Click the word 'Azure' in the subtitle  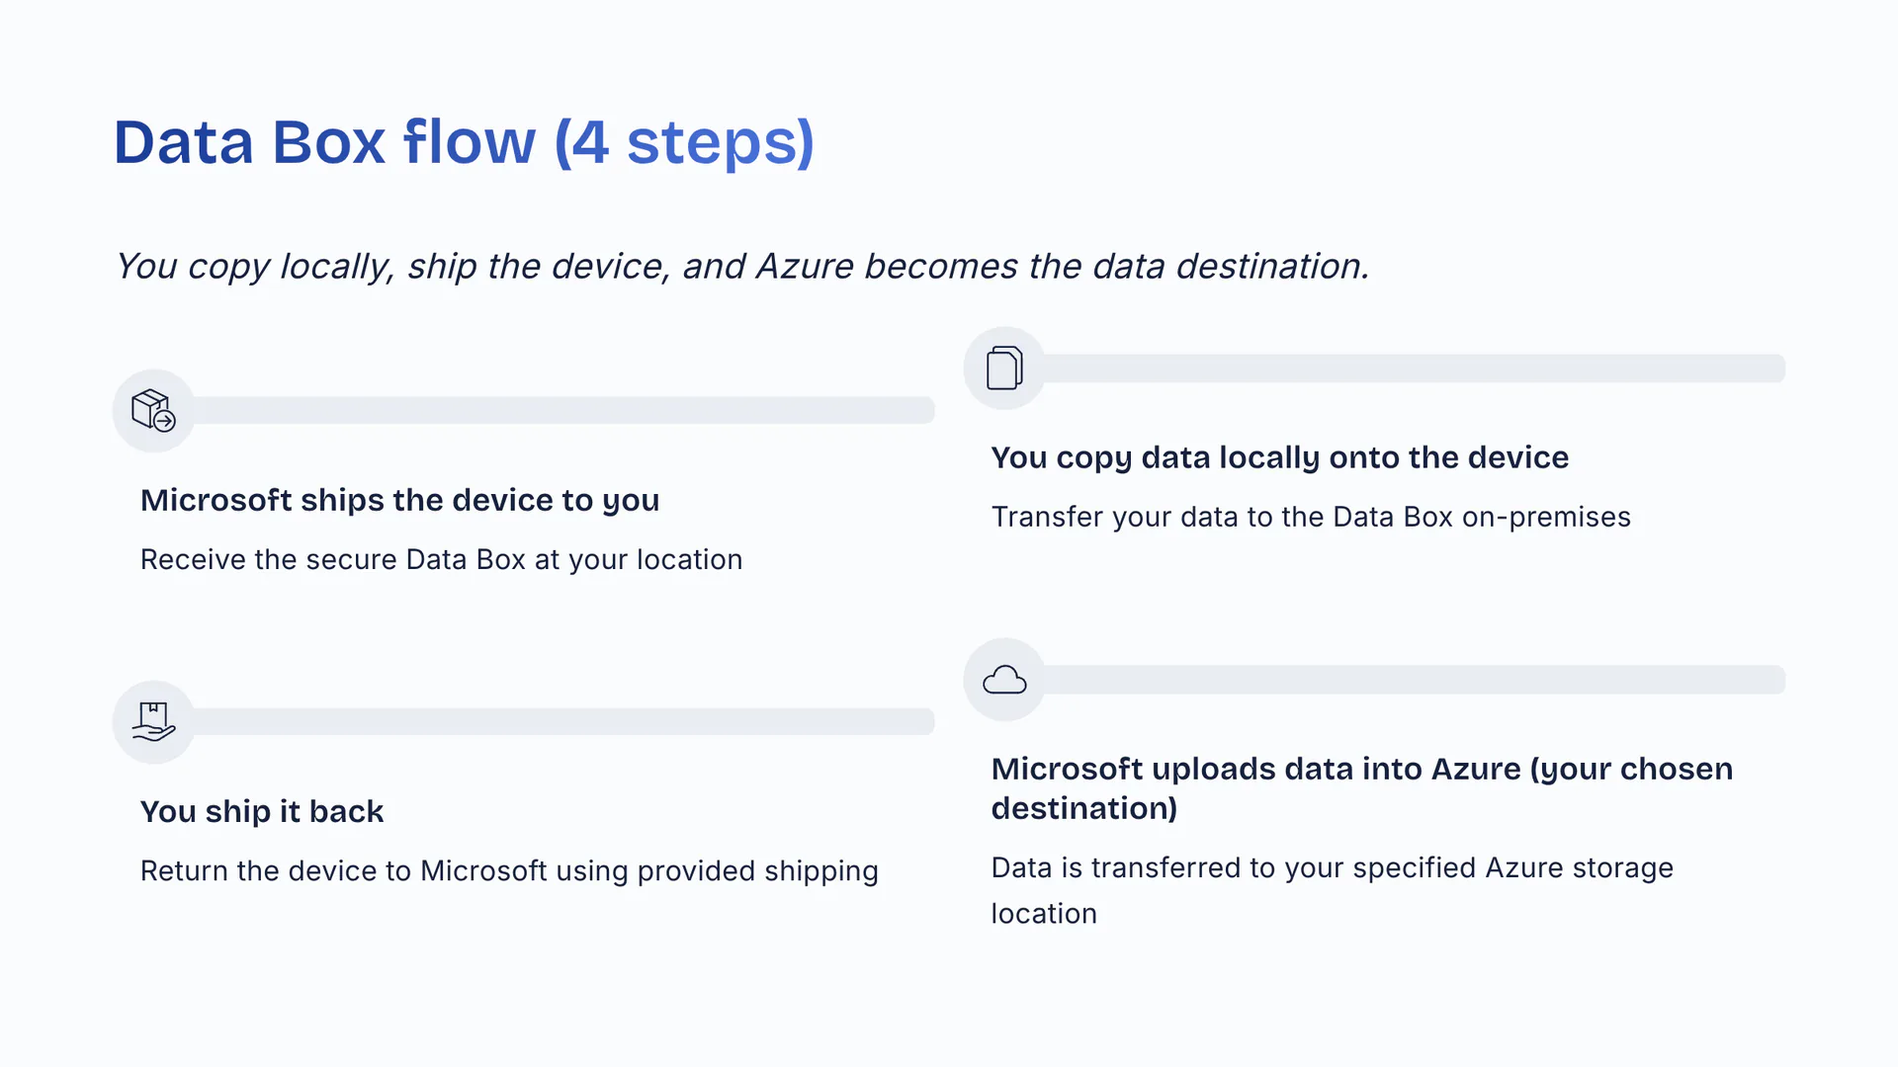coord(804,267)
